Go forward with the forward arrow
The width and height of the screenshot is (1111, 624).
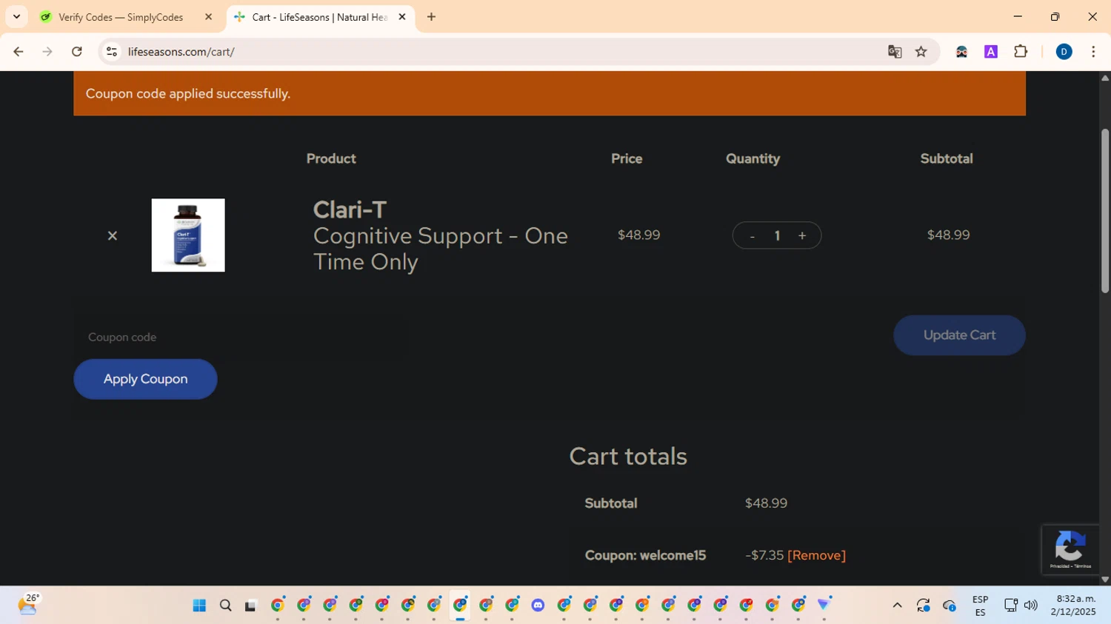tap(47, 52)
